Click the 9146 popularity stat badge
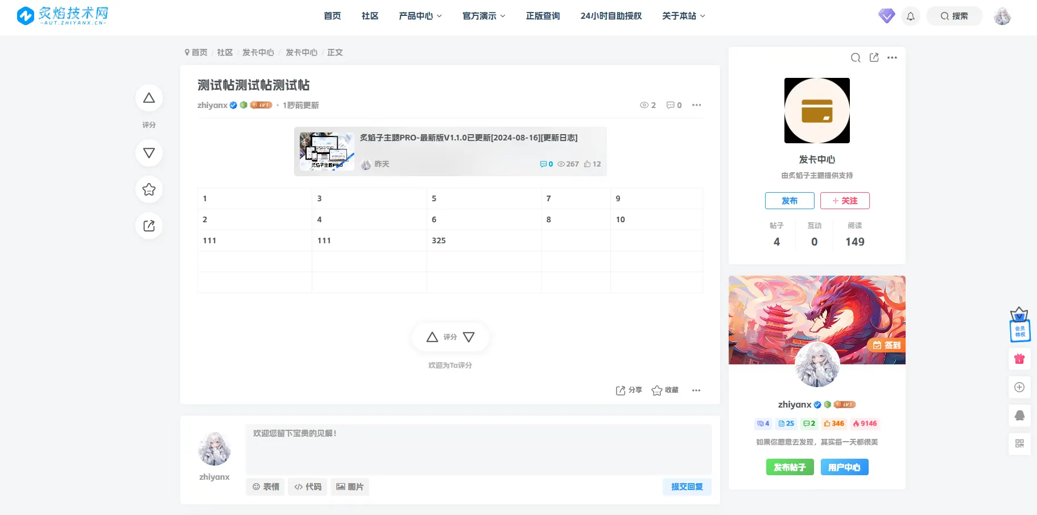Image resolution: width=1037 pixels, height=515 pixels. click(x=865, y=423)
